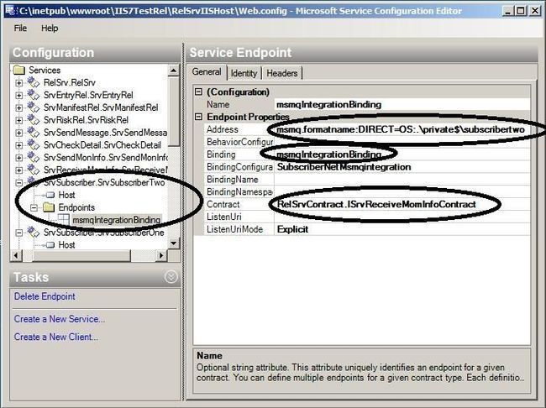Select SrvEntryRel.SrvEntryRel in the tree
This screenshot has height=408, width=546.
pyautogui.click(x=88, y=95)
